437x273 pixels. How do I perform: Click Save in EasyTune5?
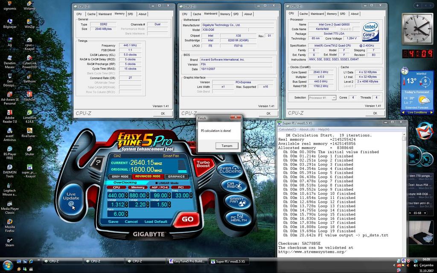click(x=113, y=222)
